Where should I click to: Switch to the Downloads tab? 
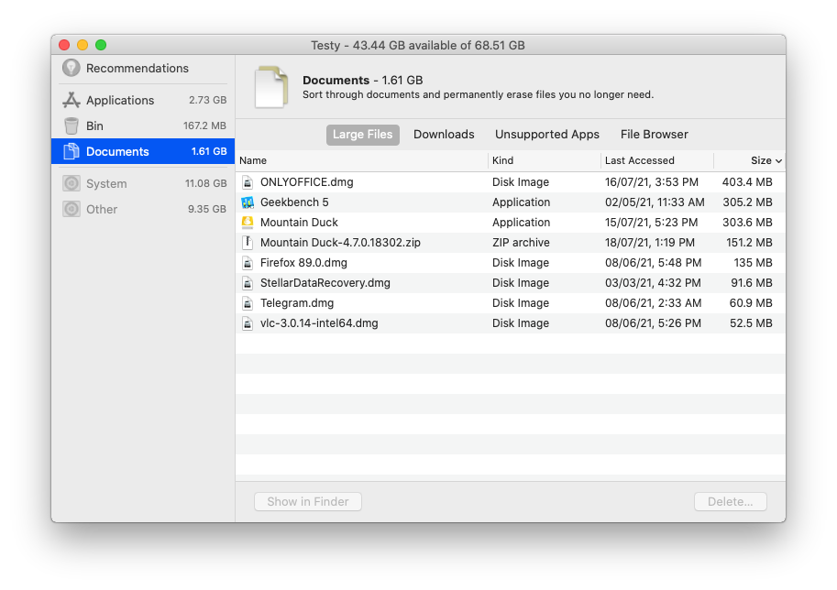click(444, 135)
